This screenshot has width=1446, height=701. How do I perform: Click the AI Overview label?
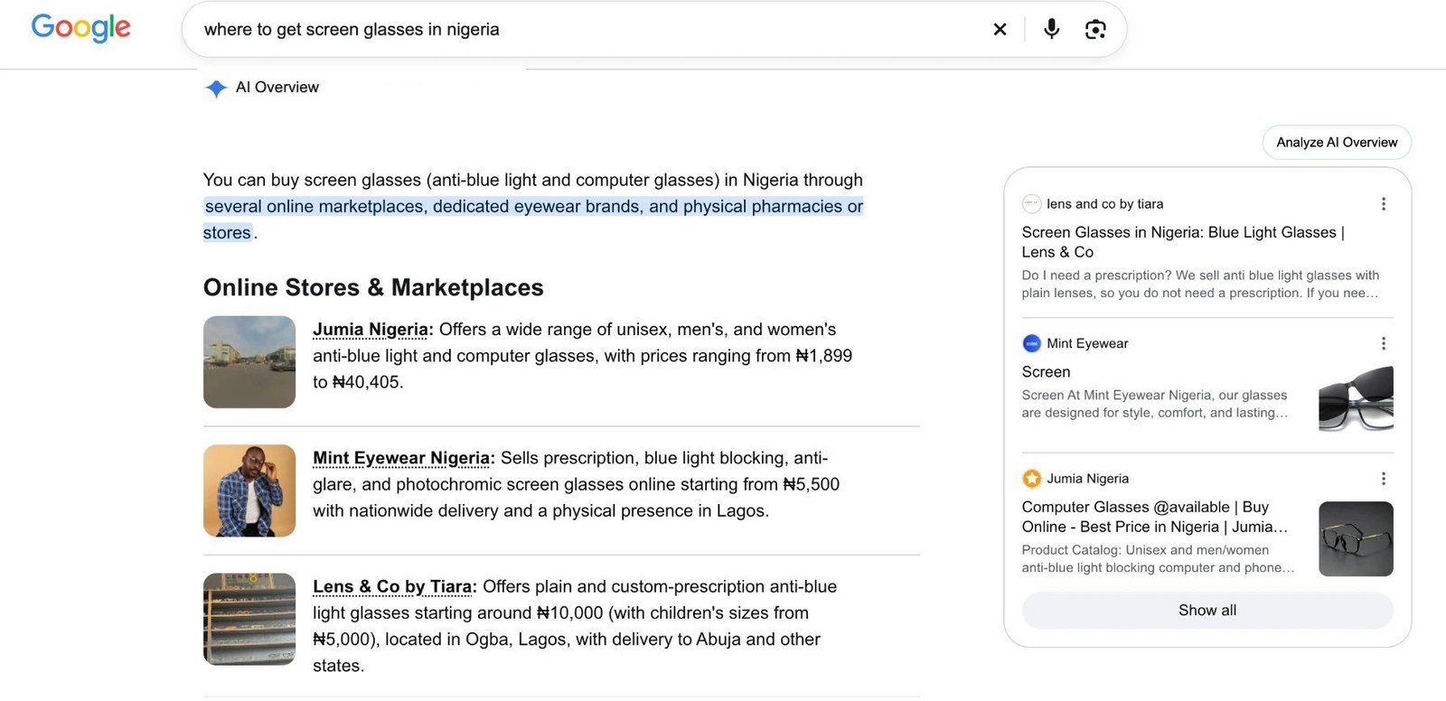point(277,88)
